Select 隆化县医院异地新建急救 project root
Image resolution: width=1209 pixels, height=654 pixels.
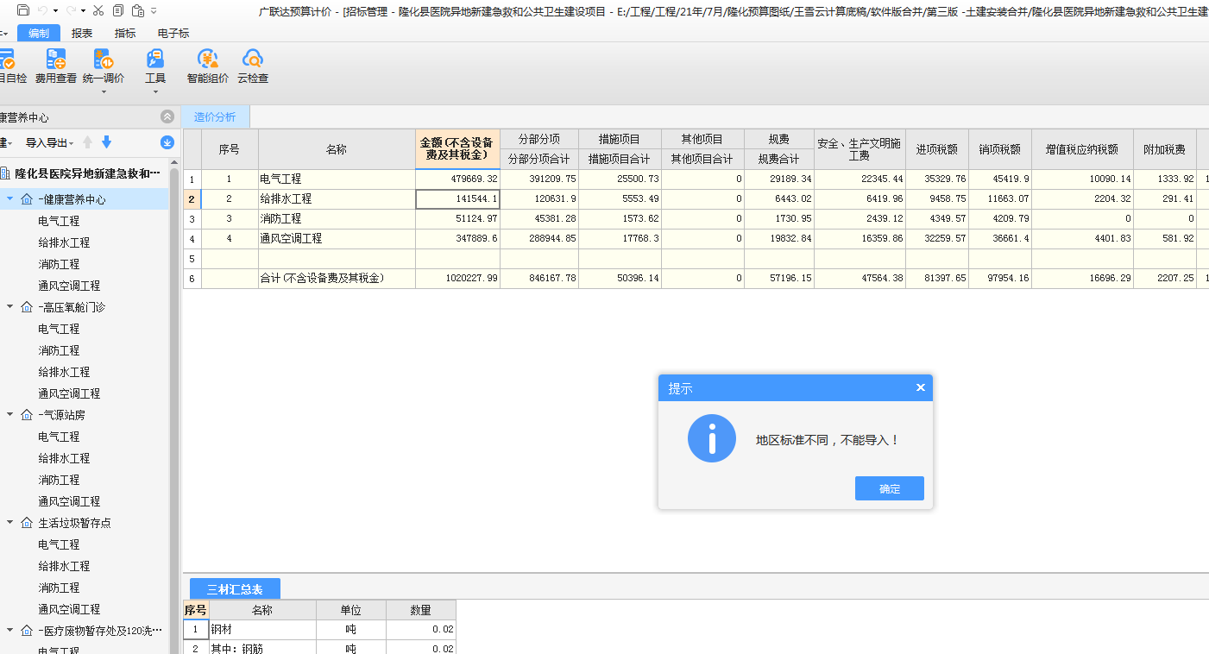(87, 173)
